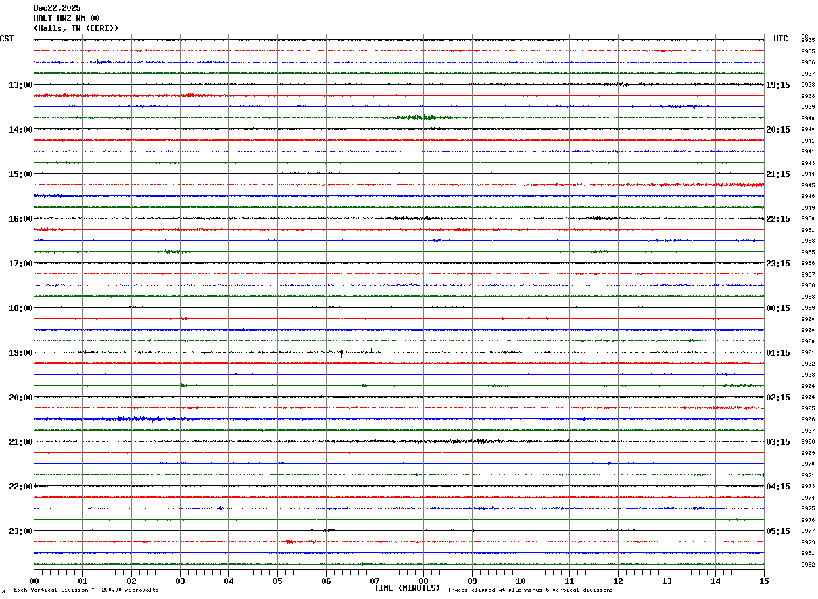This screenshot has height=599, width=818.
Task: Click minute tick label '10' on the x-axis
Action: tap(521, 581)
